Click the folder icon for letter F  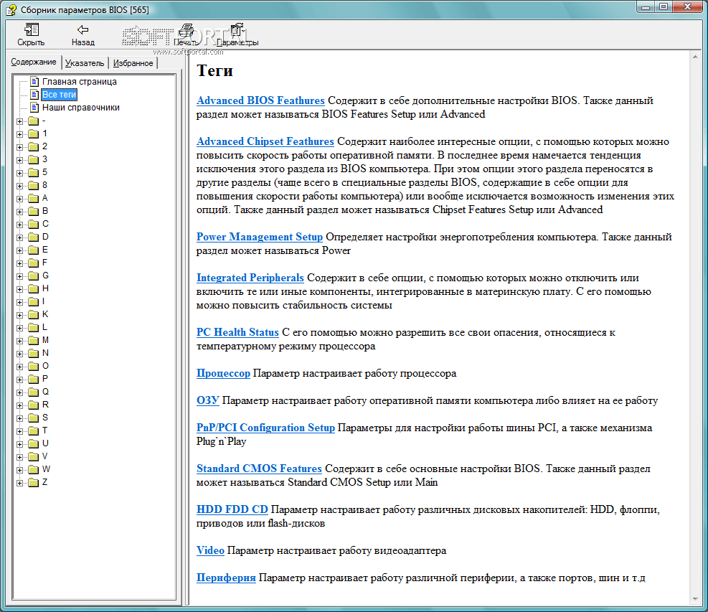tap(34, 263)
